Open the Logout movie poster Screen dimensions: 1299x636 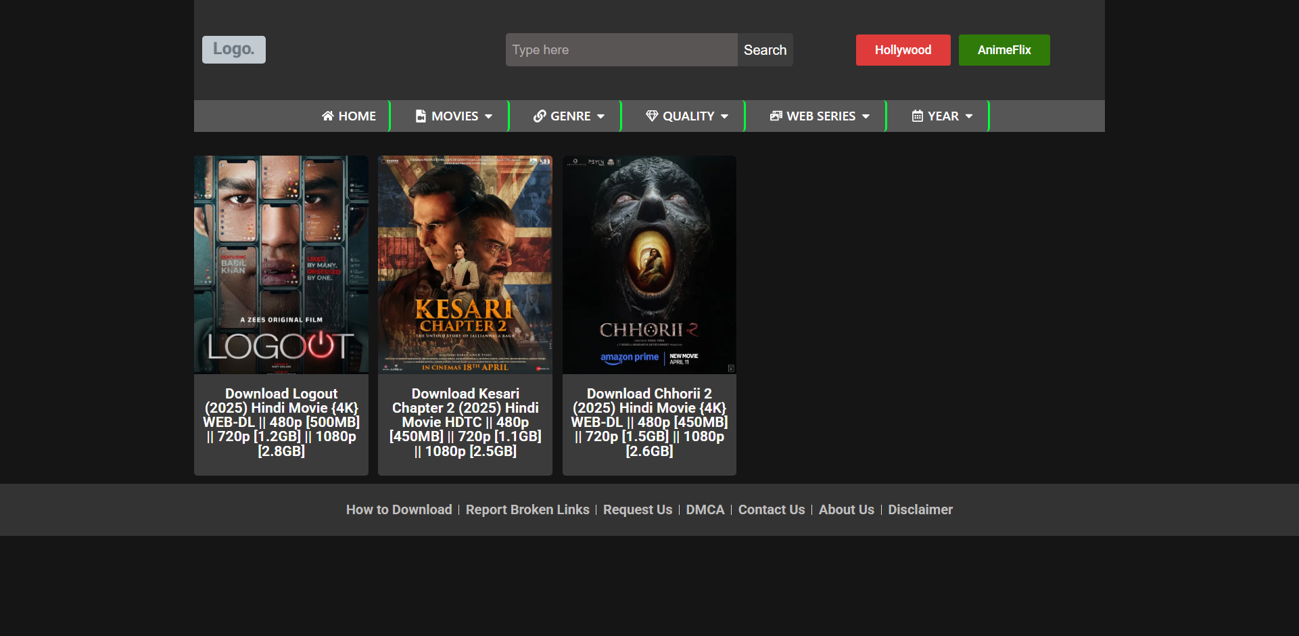click(281, 265)
